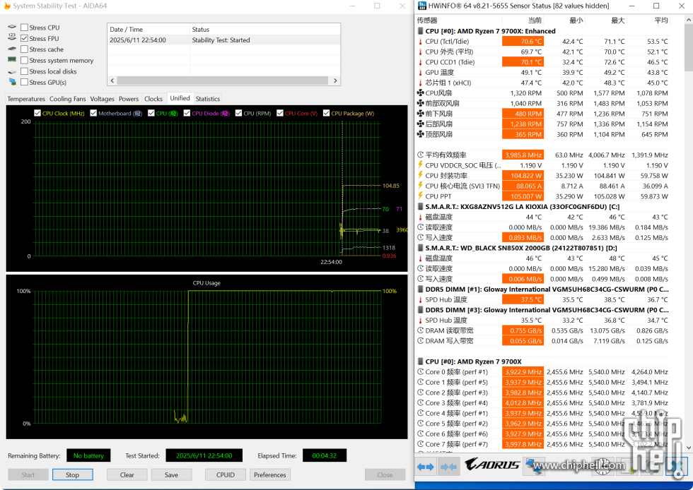
Task: Select the Voltages tab
Action: [x=102, y=99]
